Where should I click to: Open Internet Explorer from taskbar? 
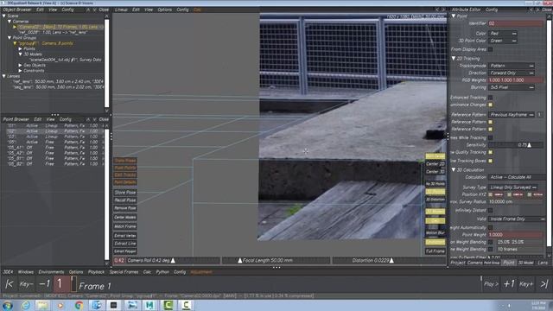pos(26,305)
